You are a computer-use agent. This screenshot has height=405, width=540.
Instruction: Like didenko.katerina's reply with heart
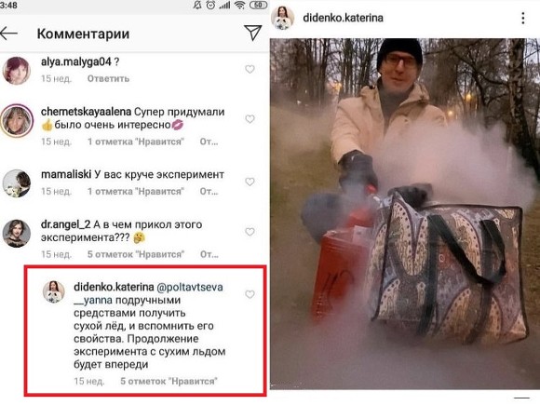pyautogui.click(x=250, y=294)
